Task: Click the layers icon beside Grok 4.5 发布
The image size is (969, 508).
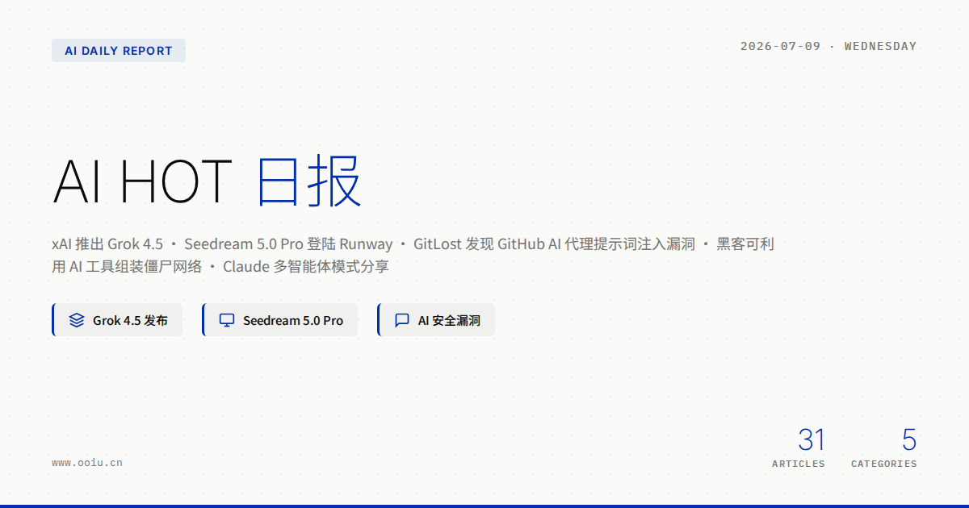Action: [77, 320]
